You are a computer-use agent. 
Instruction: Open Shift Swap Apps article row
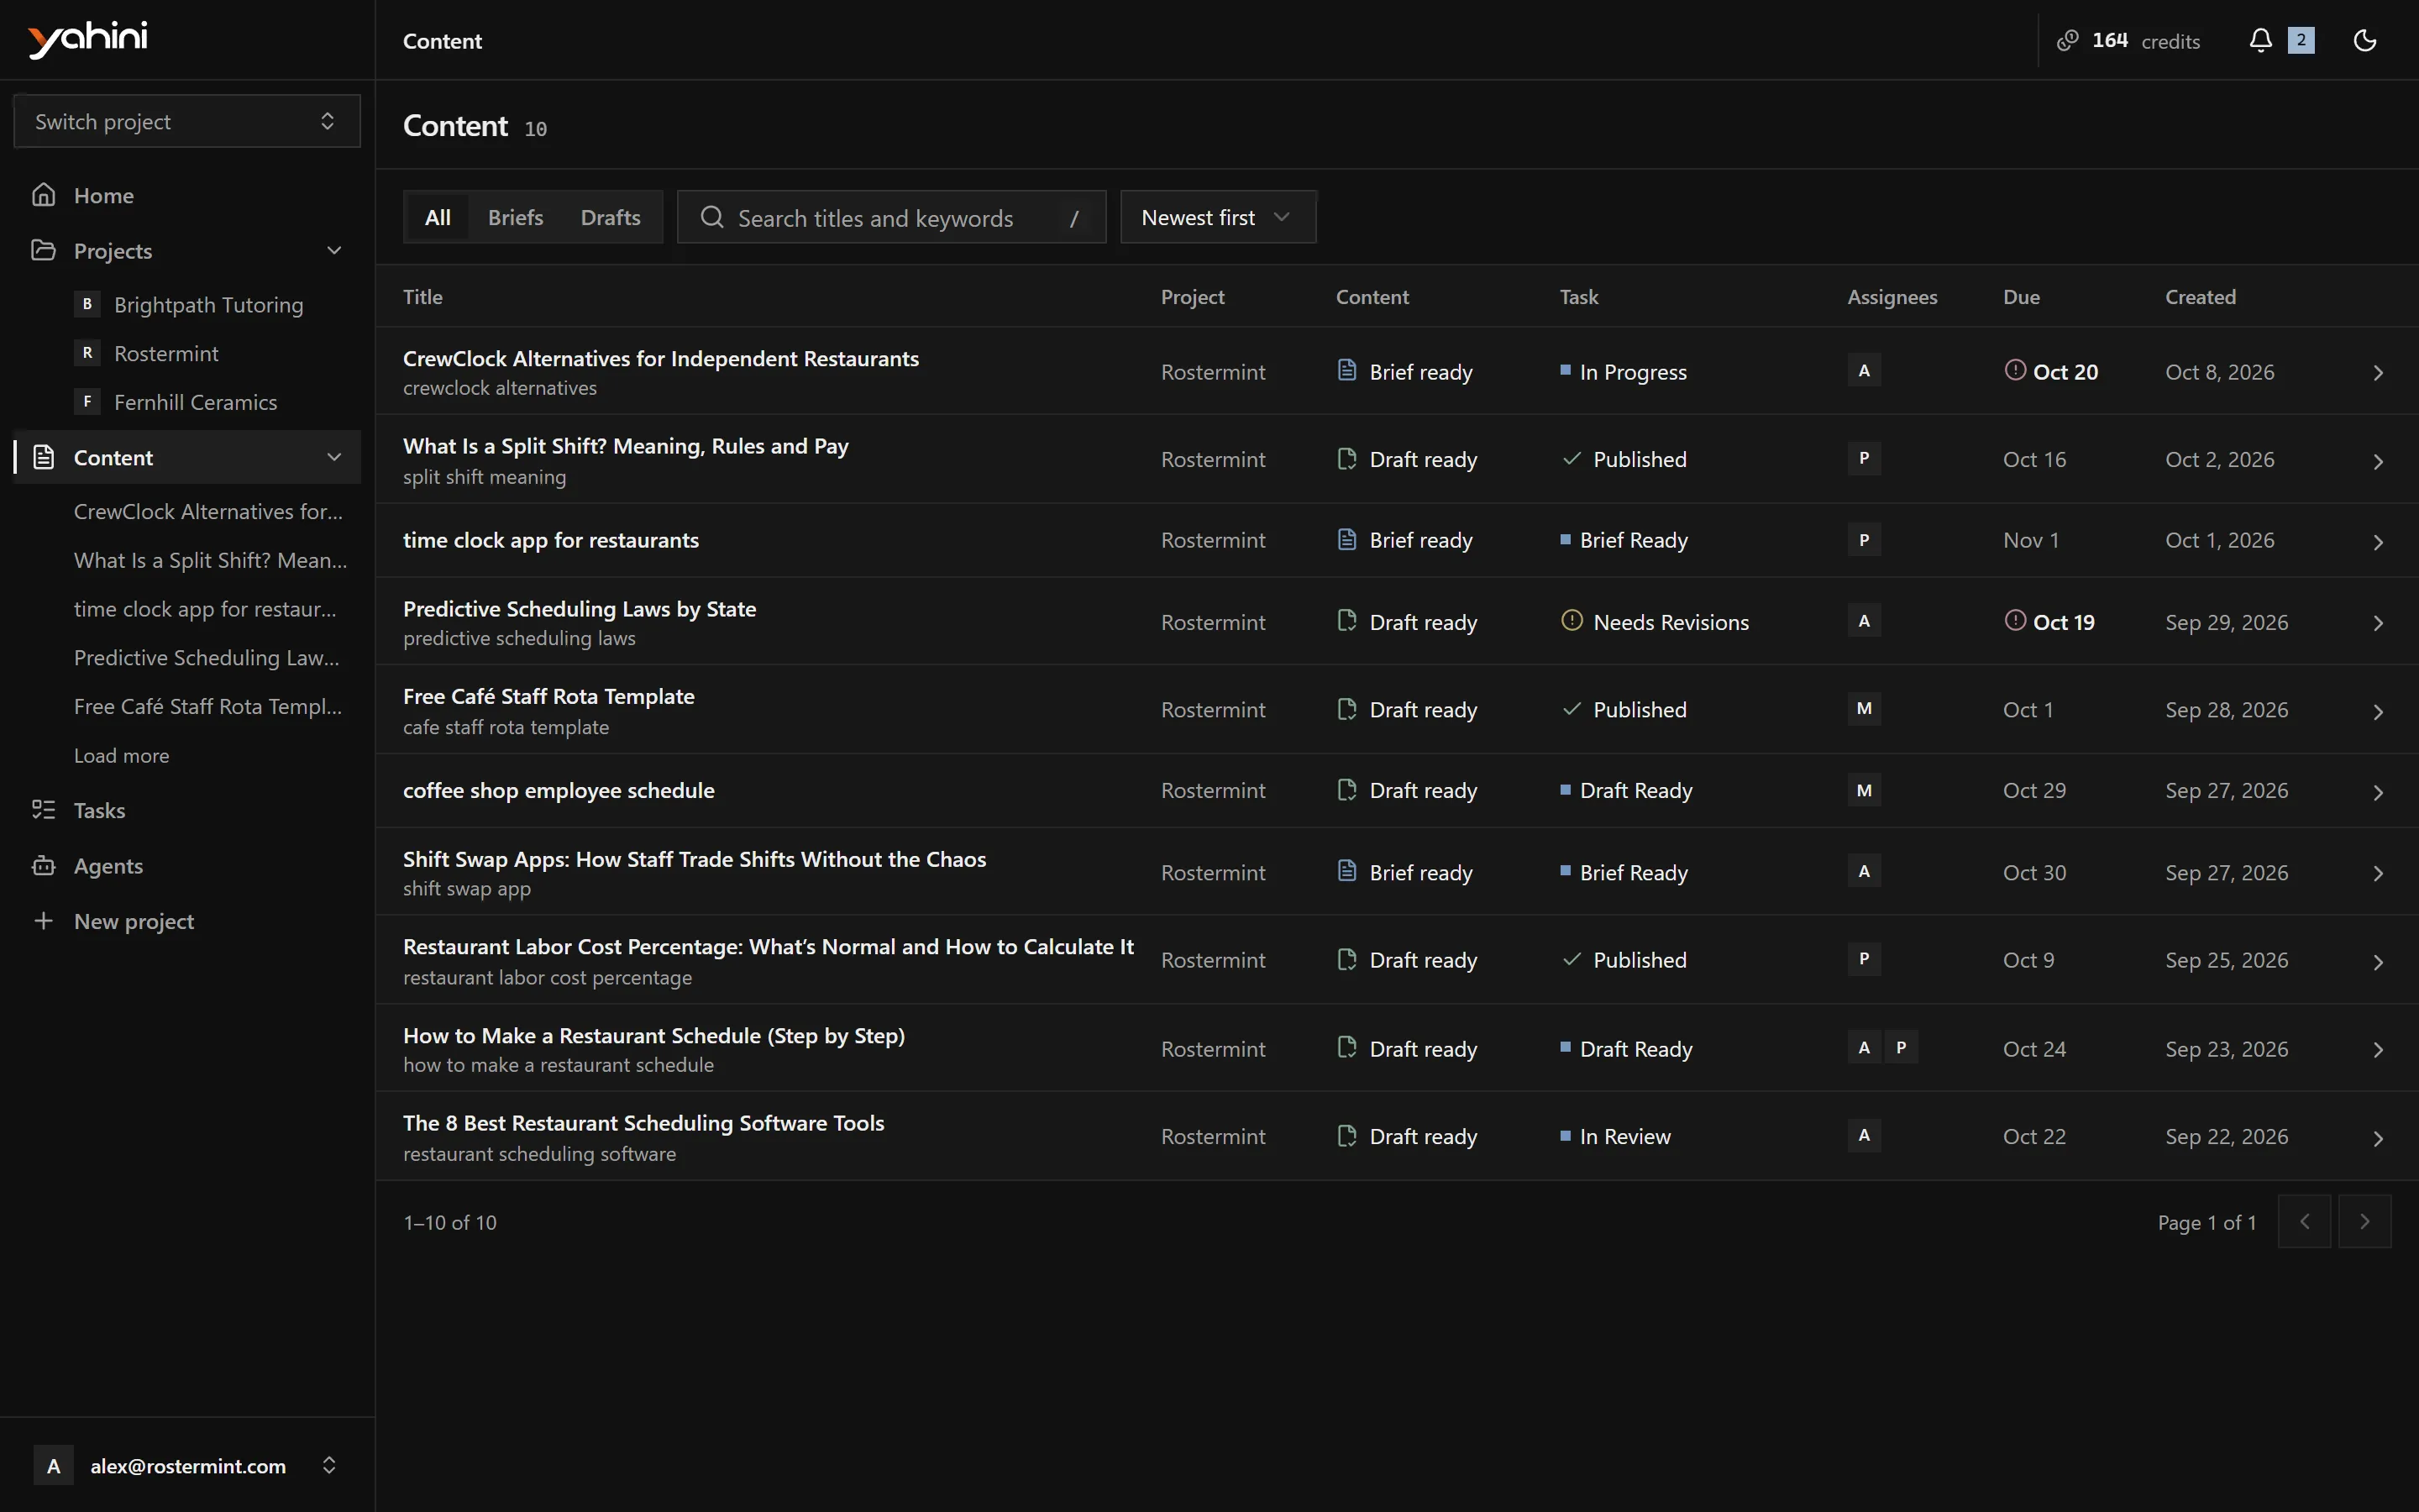pyautogui.click(x=1397, y=871)
